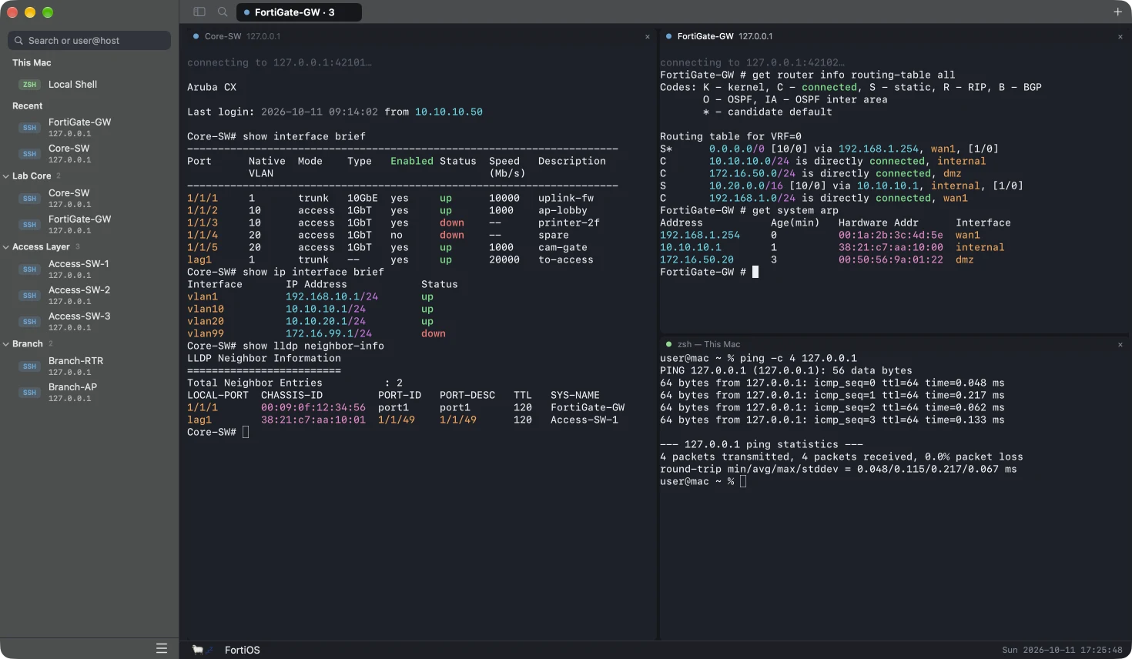Click the green dot in the zsh pane header
The width and height of the screenshot is (1132, 659).
pos(668,344)
